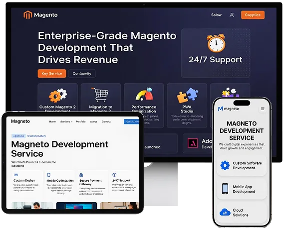Click the shopping cart Migration icon

point(100,95)
